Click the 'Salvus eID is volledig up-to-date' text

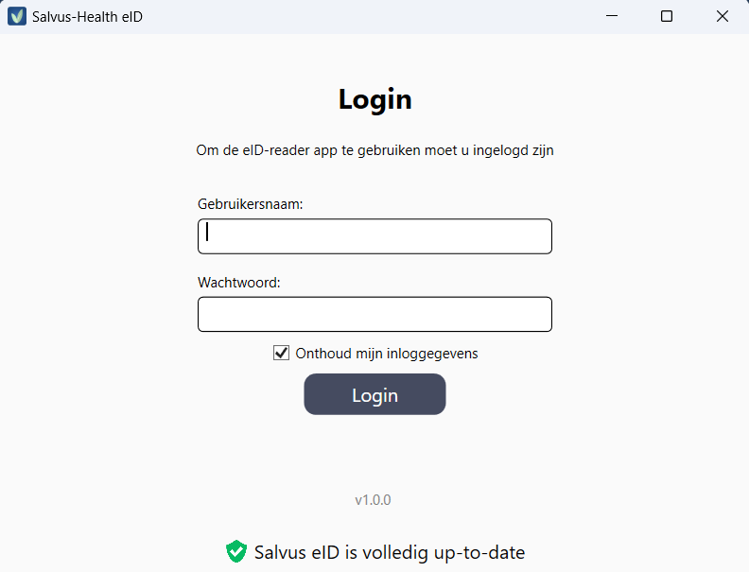[390, 552]
